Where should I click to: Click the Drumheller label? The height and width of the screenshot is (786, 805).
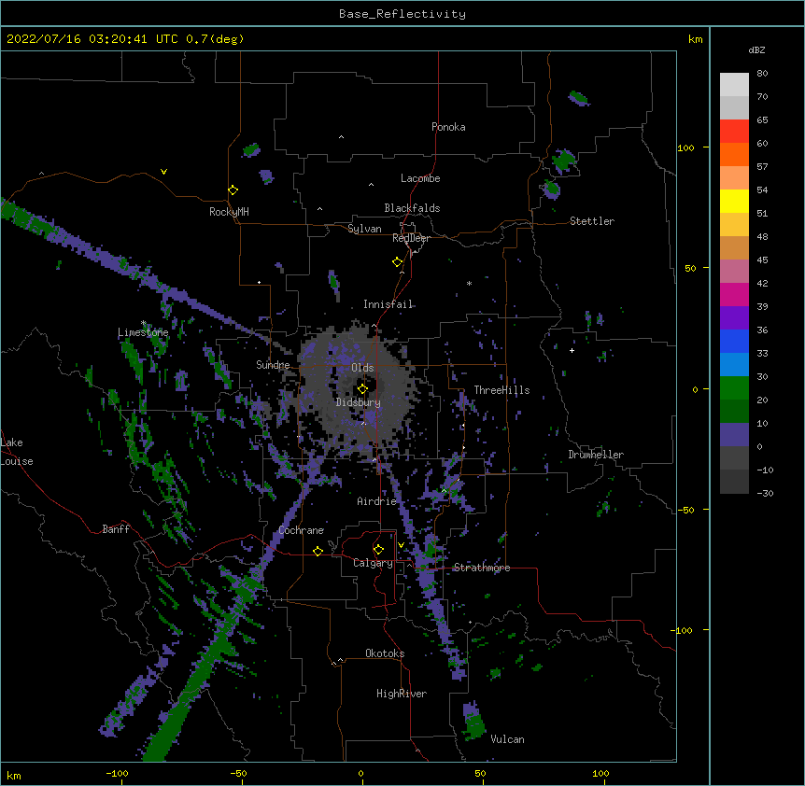(x=596, y=455)
